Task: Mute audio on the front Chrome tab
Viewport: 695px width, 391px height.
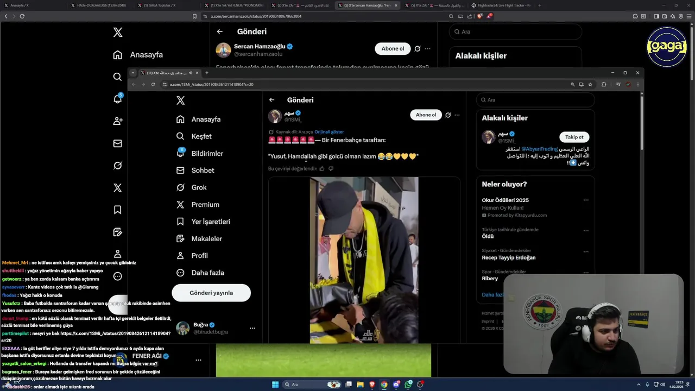Action: (190, 73)
